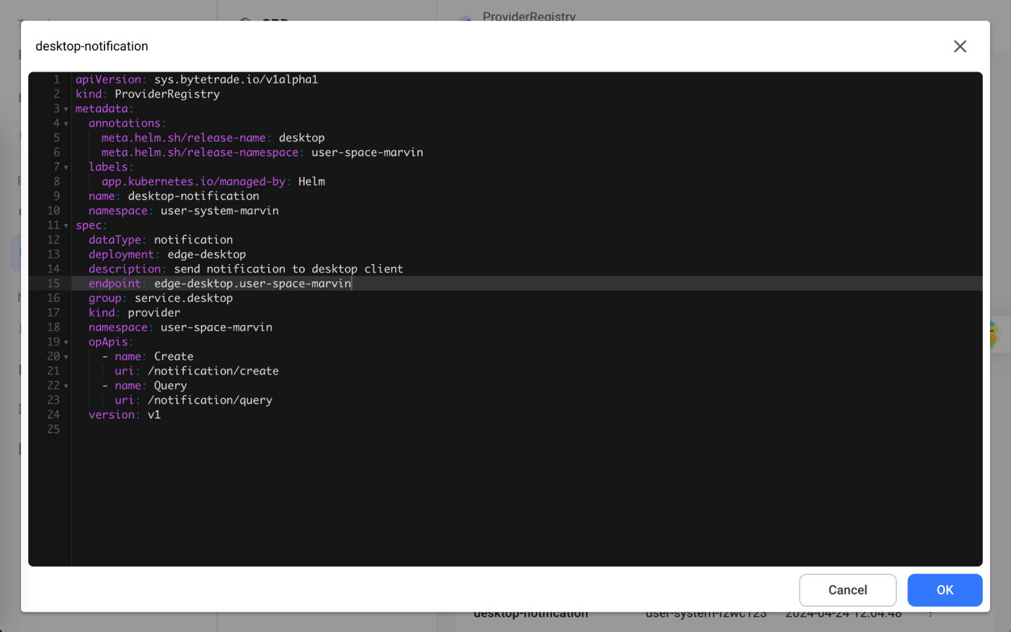Click the empty line 25 in editor

pyautogui.click(x=281, y=429)
